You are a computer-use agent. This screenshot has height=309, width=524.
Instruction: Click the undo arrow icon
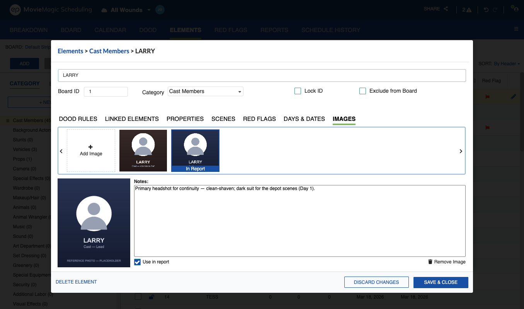[x=486, y=10]
